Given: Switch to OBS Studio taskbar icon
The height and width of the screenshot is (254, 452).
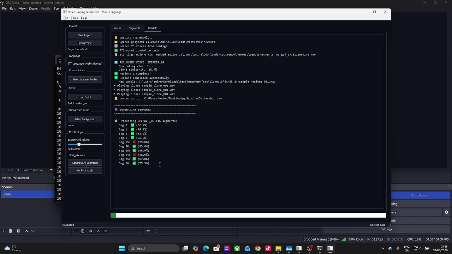Looking at the screenshot, I should click(309, 248).
